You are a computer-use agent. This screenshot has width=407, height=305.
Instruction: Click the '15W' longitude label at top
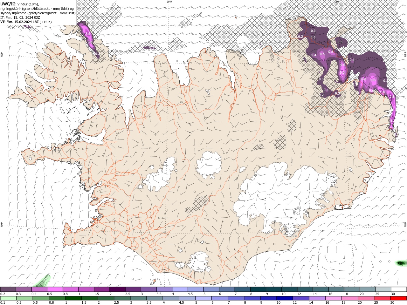(x=337, y=2)
